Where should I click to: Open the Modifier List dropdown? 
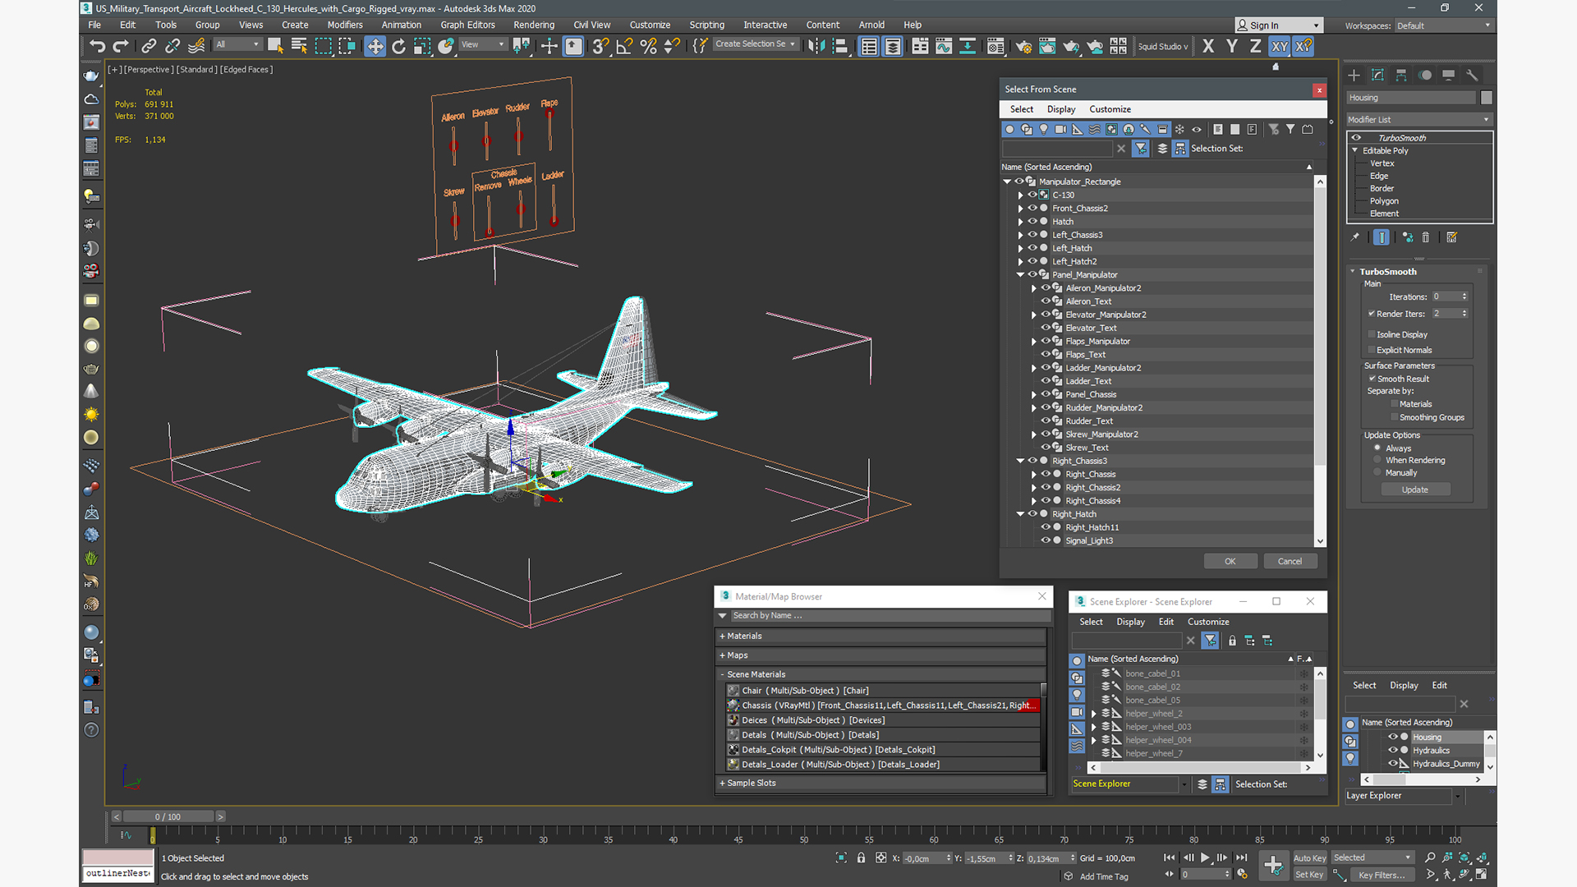1418,120
